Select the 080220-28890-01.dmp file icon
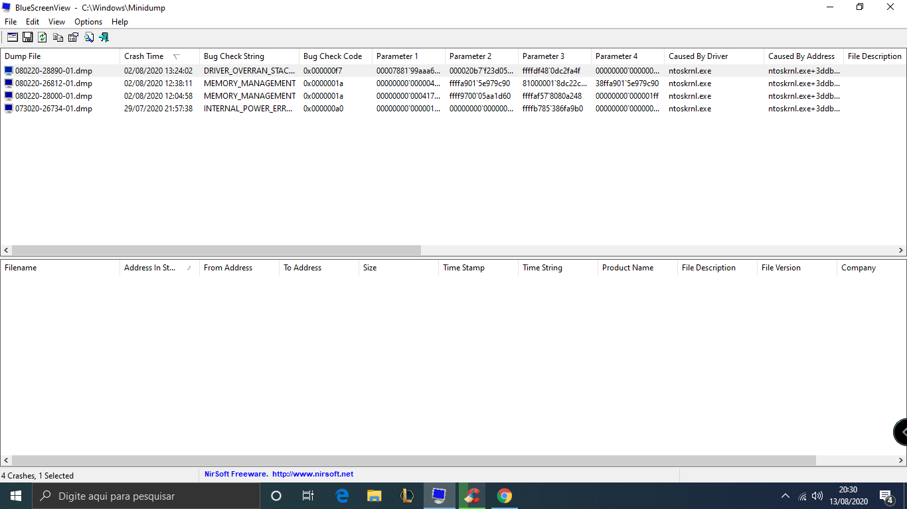 [9, 71]
